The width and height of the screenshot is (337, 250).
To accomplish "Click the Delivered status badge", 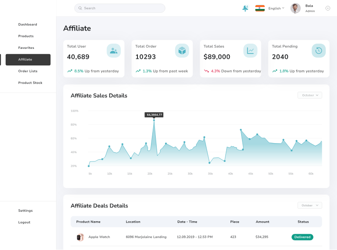I will coord(302,237).
